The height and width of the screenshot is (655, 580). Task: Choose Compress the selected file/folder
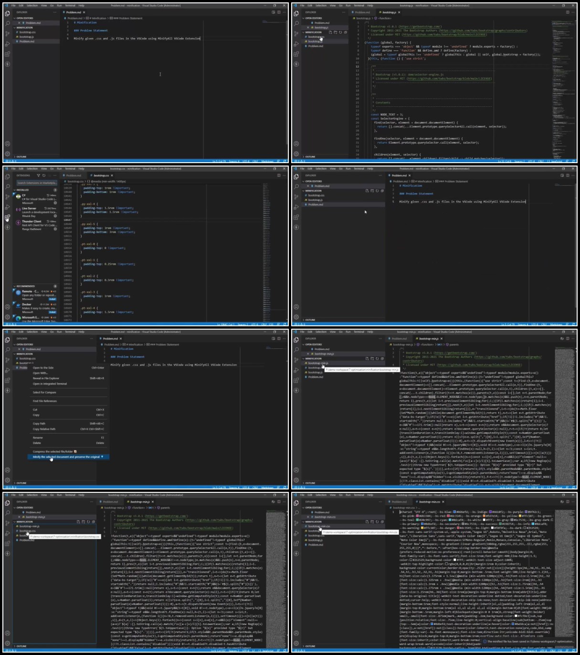pos(68,451)
